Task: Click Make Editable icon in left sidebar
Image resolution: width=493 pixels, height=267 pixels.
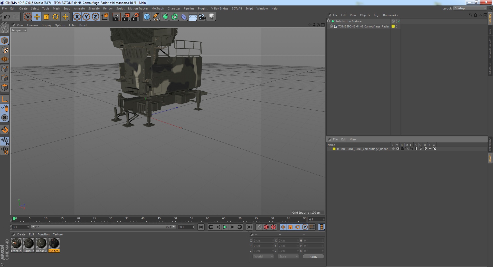Action: coord(5,29)
